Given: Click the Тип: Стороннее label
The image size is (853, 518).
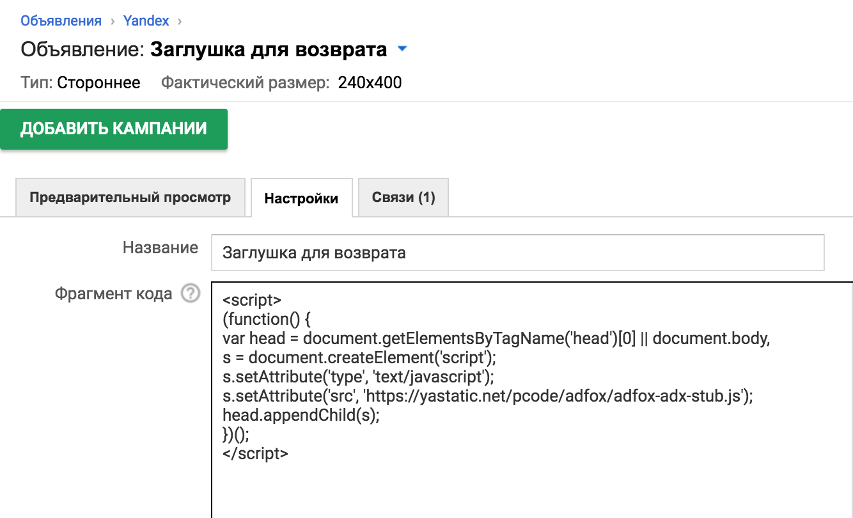Looking at the screenshot, I should click(x=81, y=82).
